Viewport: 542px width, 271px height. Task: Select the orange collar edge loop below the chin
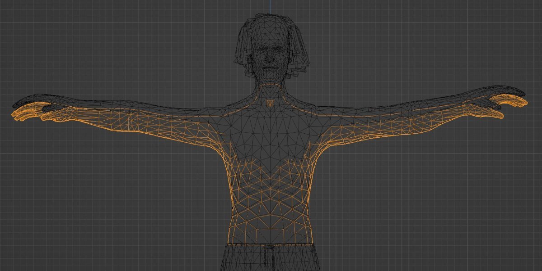(270, 84)
